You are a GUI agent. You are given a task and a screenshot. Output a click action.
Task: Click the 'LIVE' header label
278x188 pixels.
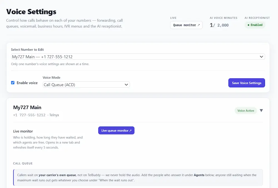173,18
